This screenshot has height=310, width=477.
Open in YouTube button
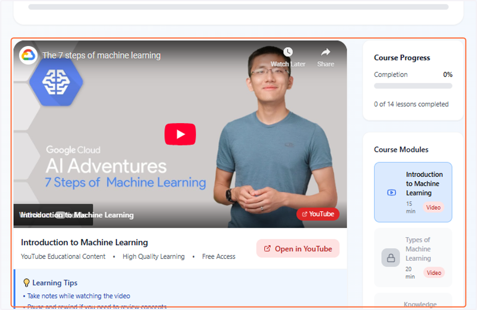click(298, 249)
